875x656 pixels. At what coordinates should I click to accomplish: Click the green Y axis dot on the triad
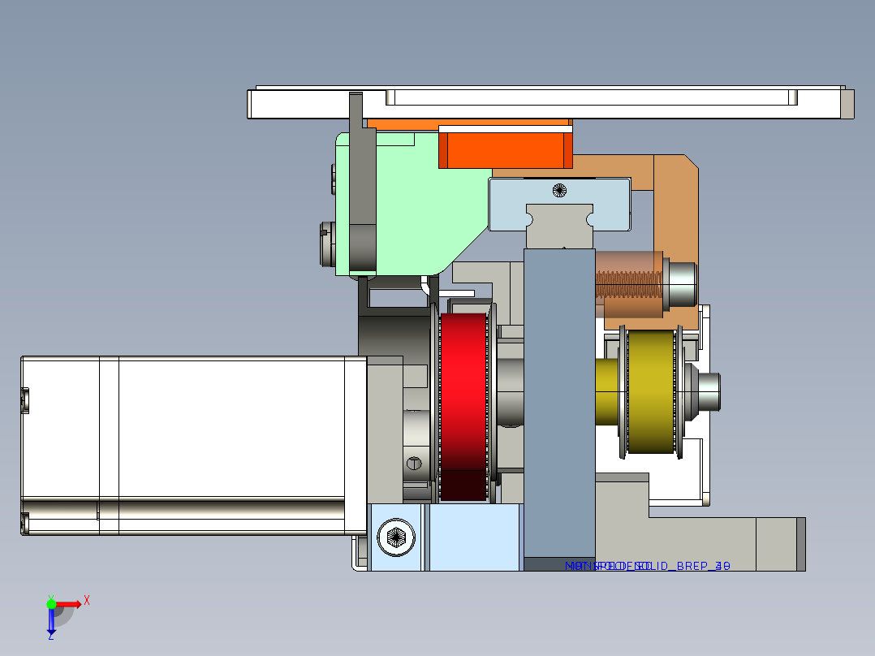(51, 603)
